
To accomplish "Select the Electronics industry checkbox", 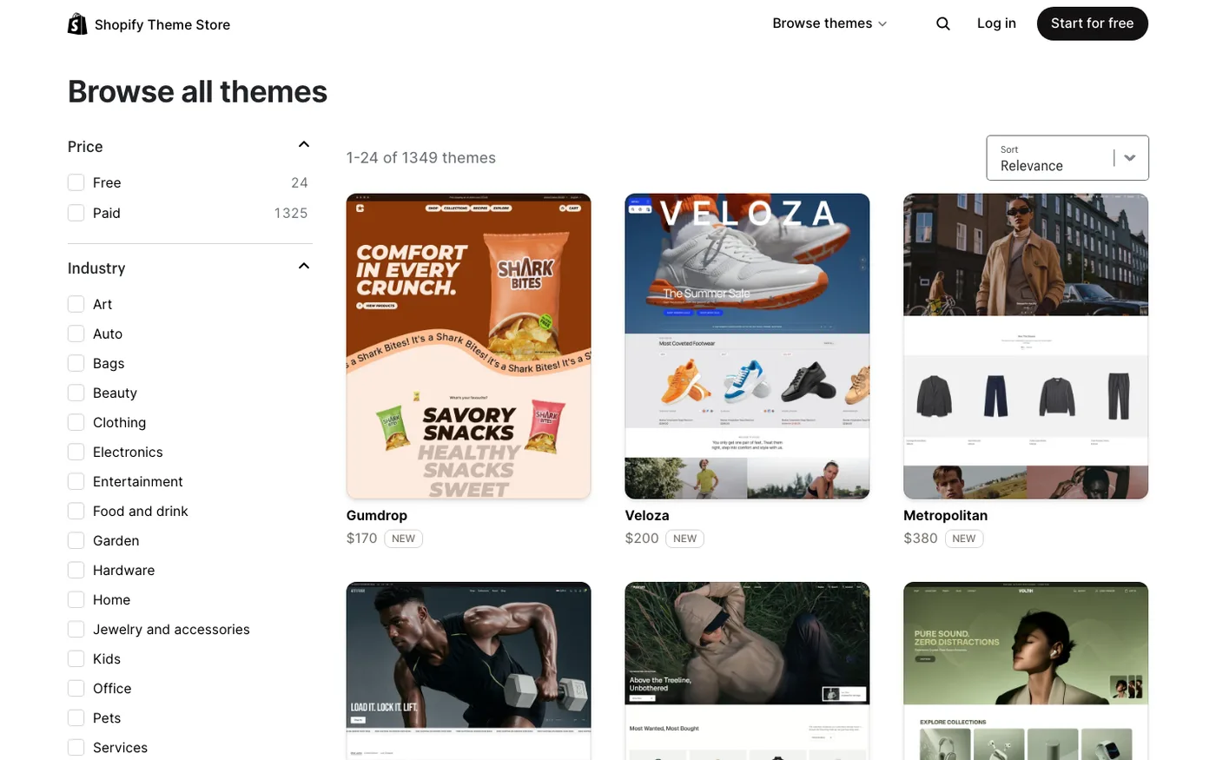I will (76, 452).
